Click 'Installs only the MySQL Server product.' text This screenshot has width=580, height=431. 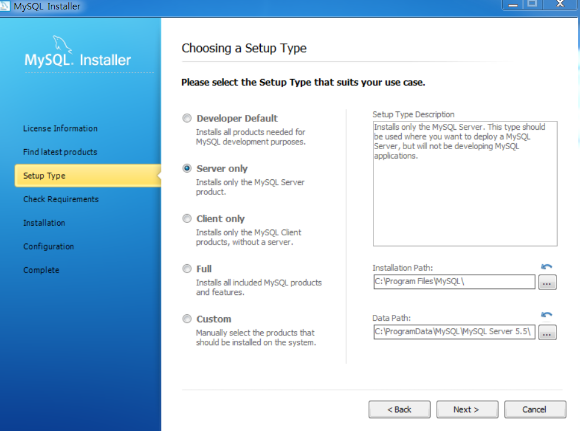coord(250,187)
